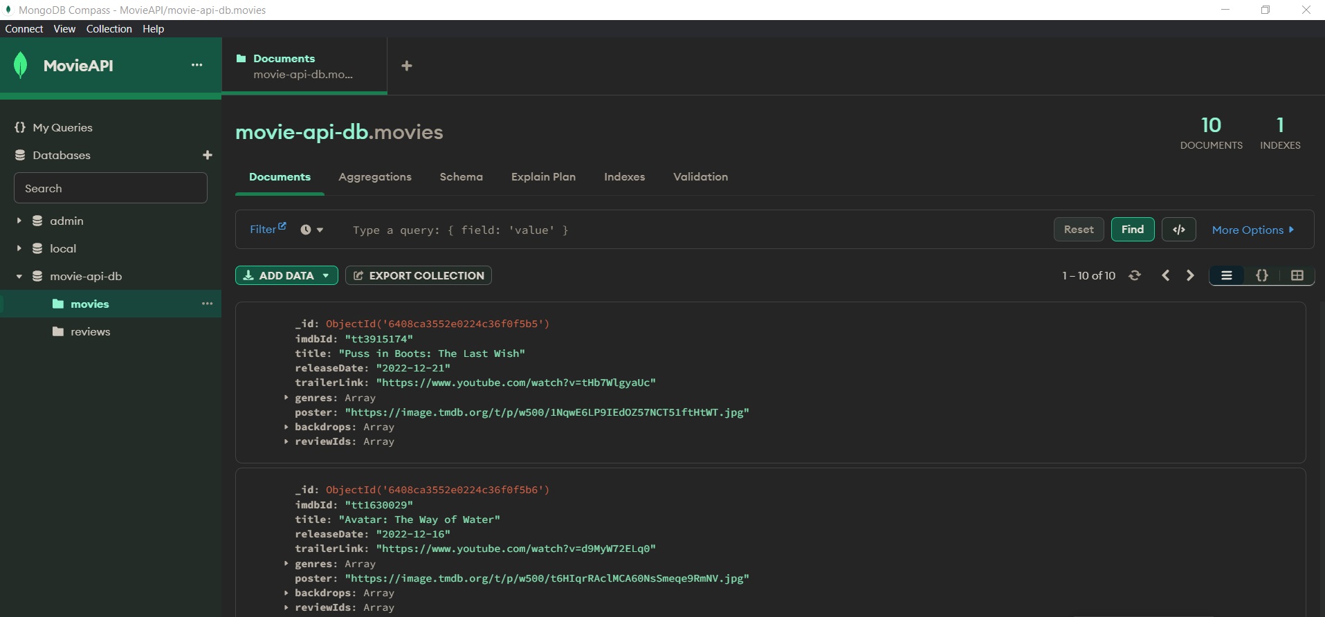Click the Find button
Screen dimensions: 1325x617
[x=1133, y=230]
